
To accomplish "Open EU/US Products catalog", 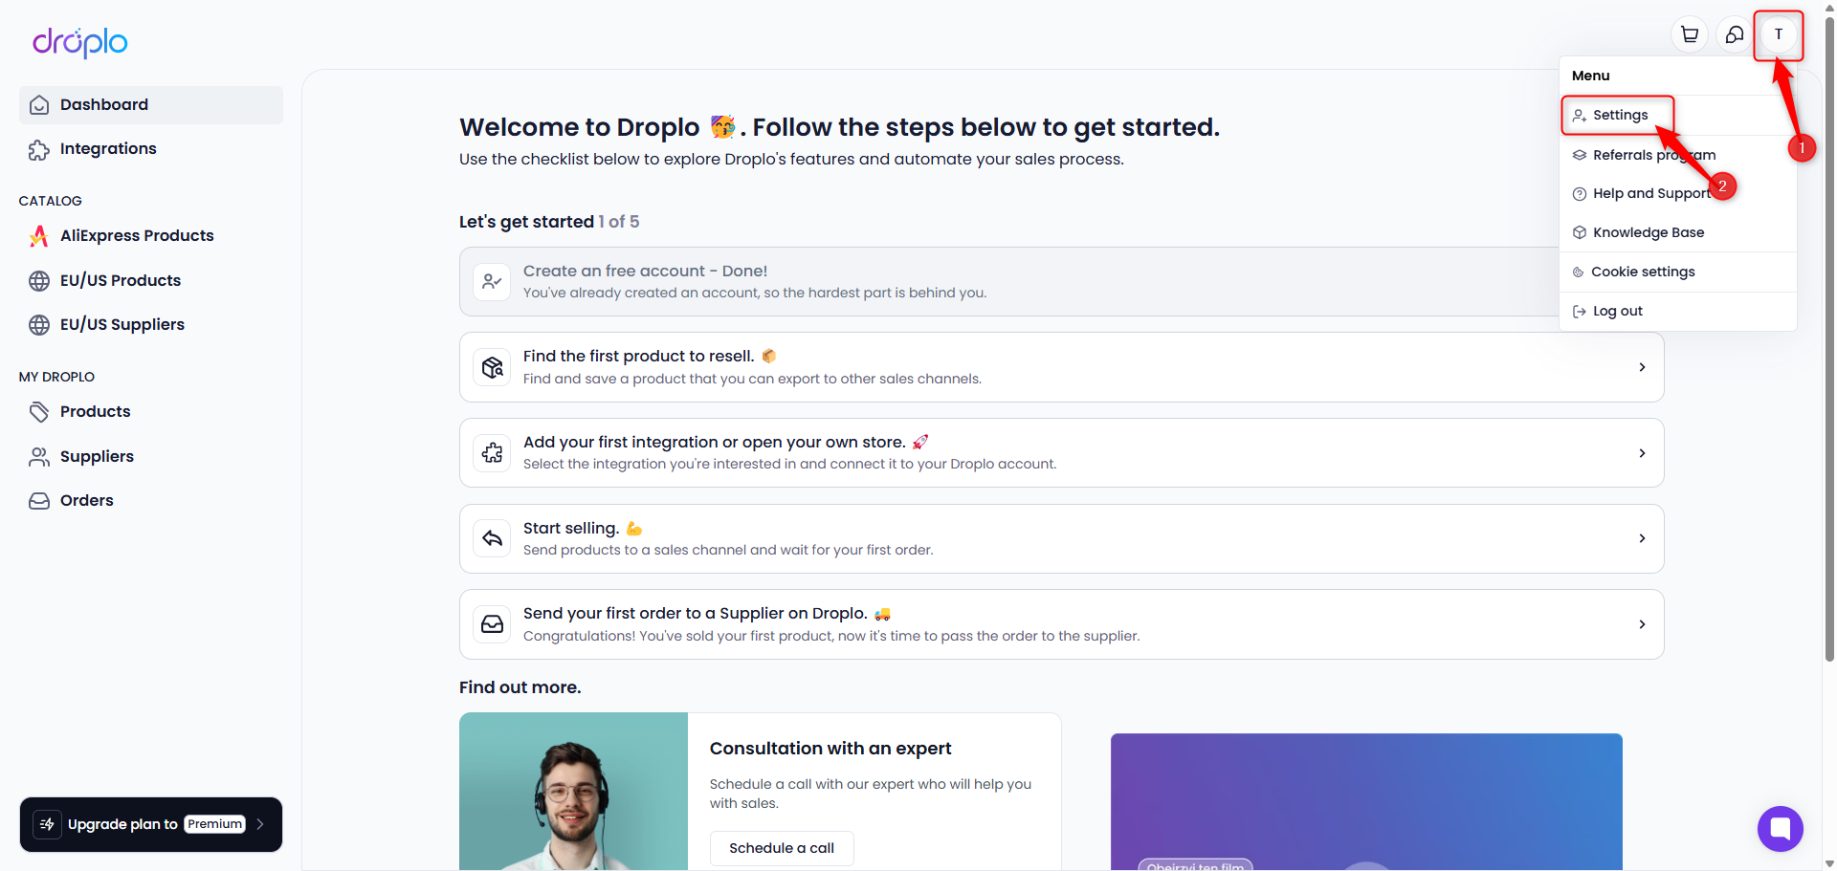I will [151, 281].
